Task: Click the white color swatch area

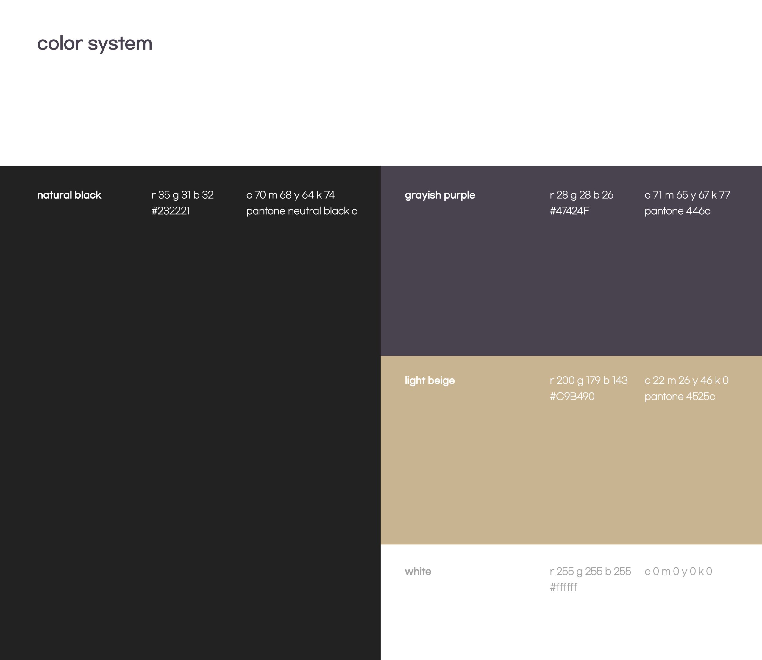Action: tap(571, 626)
